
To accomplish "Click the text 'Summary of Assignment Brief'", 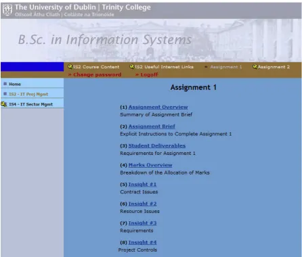I will point(156,114).
